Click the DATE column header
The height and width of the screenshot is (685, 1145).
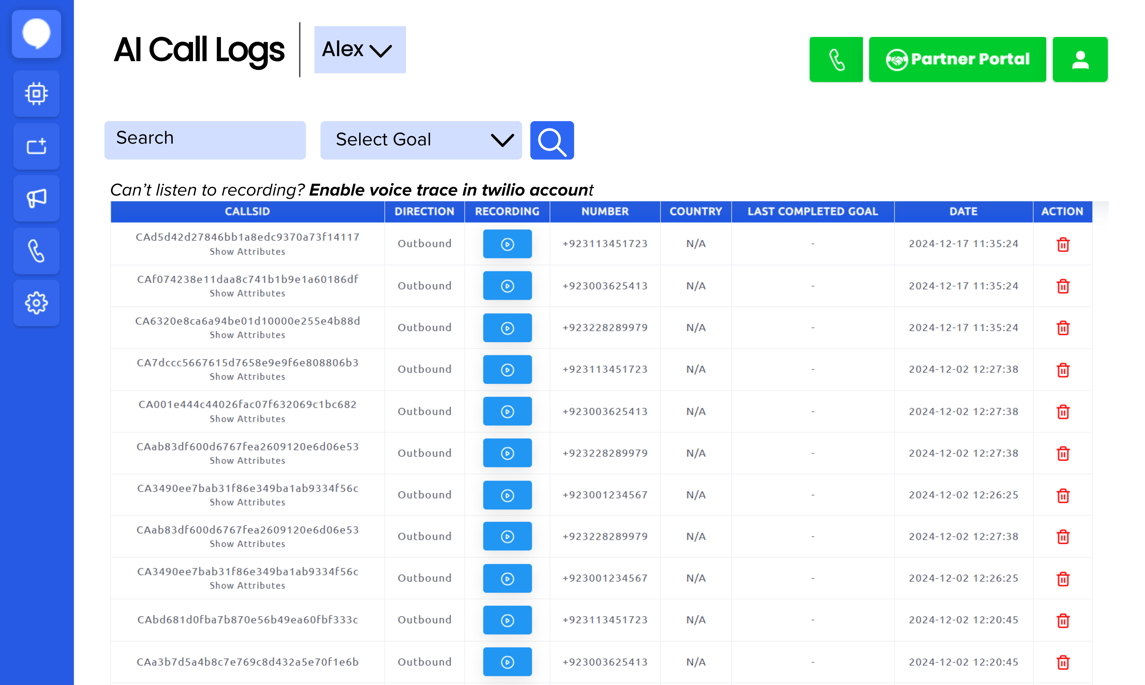click(963, 211)
